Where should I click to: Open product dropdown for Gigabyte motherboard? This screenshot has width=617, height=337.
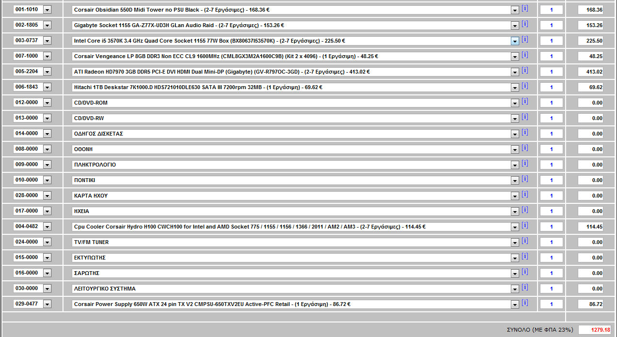coord(515,26)
